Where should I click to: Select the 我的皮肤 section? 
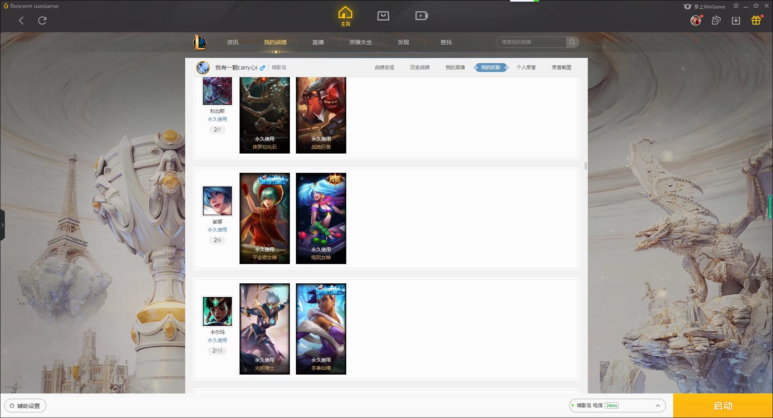point(491,68)
